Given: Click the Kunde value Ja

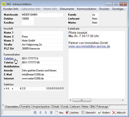Looking at the screenshot, I should 95,15.
